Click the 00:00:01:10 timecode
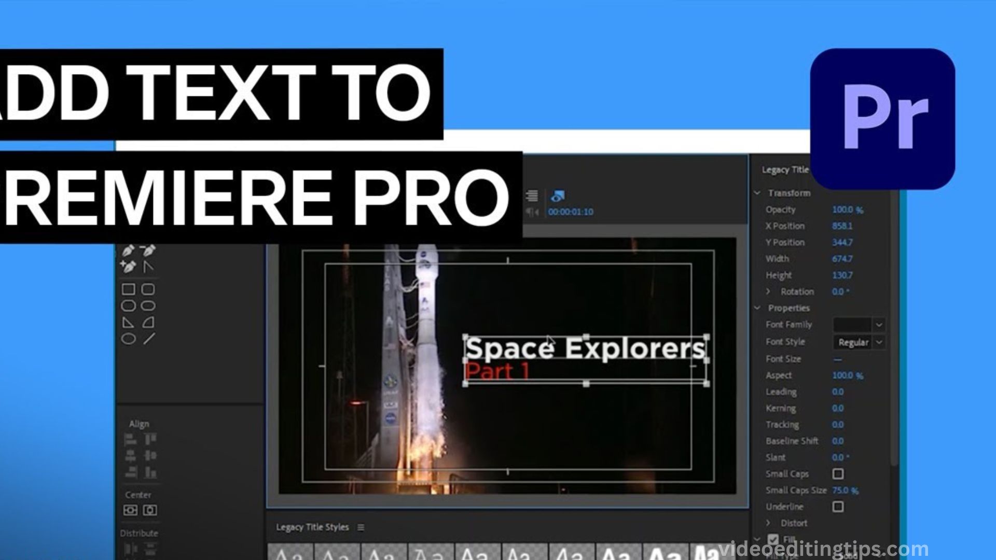Viewport: 996px width, 560px height. click(571, 212)
